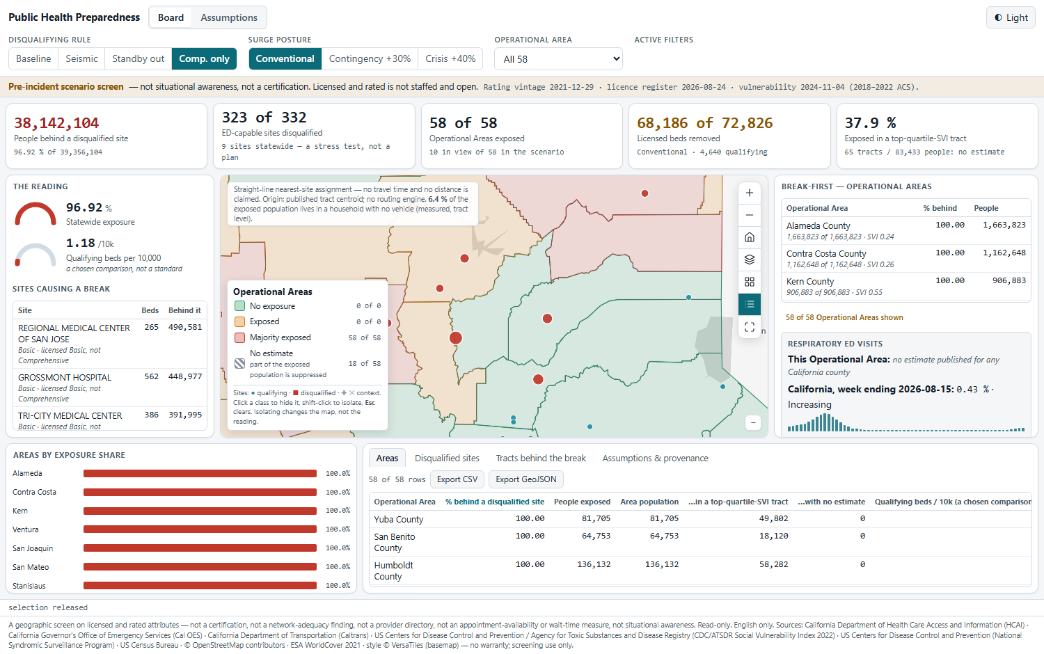Screen dimensions: 1044x654
Task: Choose the Conventional surge posture
Action: pos(285,58)
